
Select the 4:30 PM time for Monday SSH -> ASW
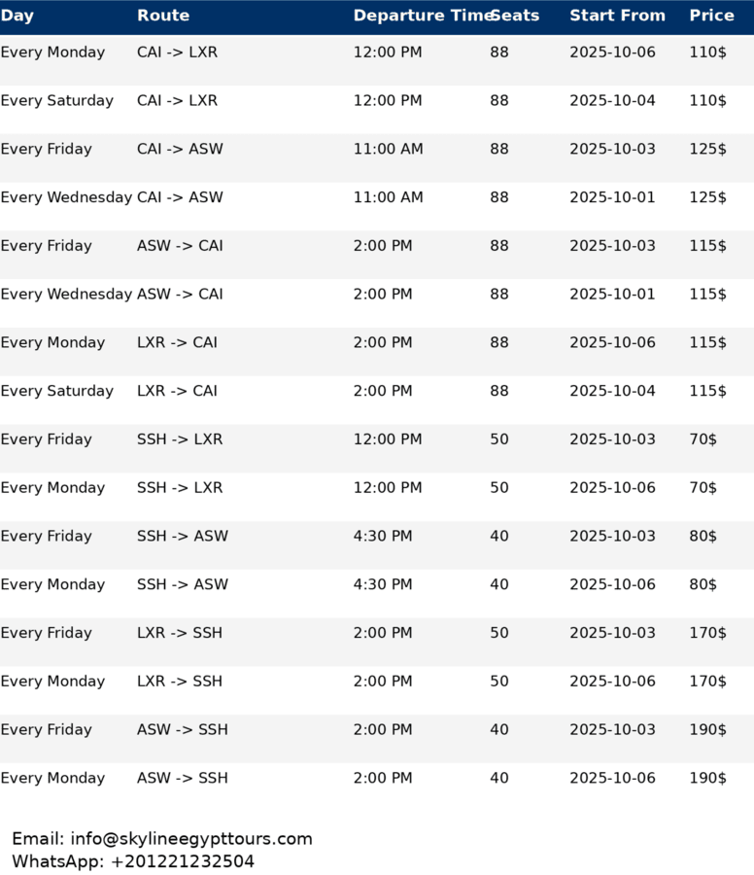point(383,585)
